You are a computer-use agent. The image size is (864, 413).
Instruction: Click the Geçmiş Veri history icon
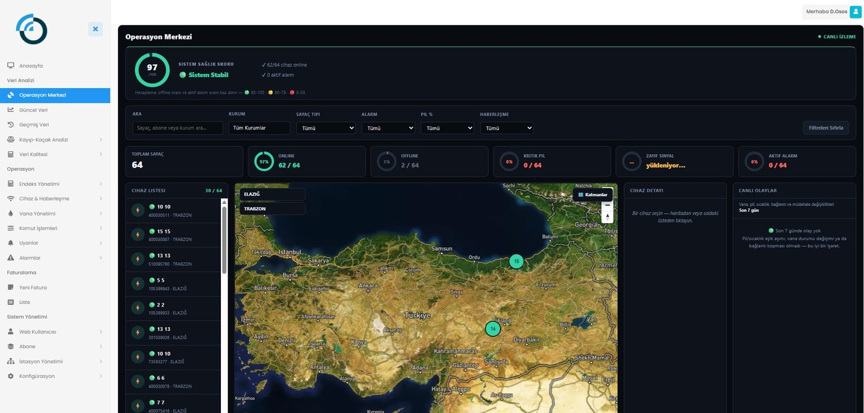click(x=10, y=125)
